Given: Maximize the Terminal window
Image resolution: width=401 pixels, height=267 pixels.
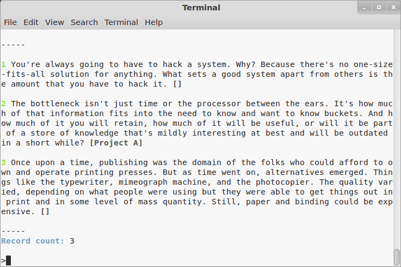Looking at the screenshot, I should coord(379,8).
